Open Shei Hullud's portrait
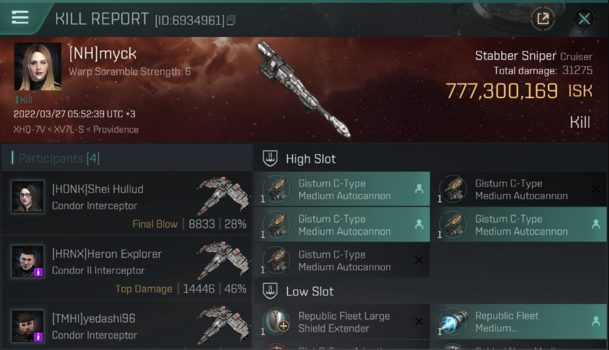 point(27,197)
